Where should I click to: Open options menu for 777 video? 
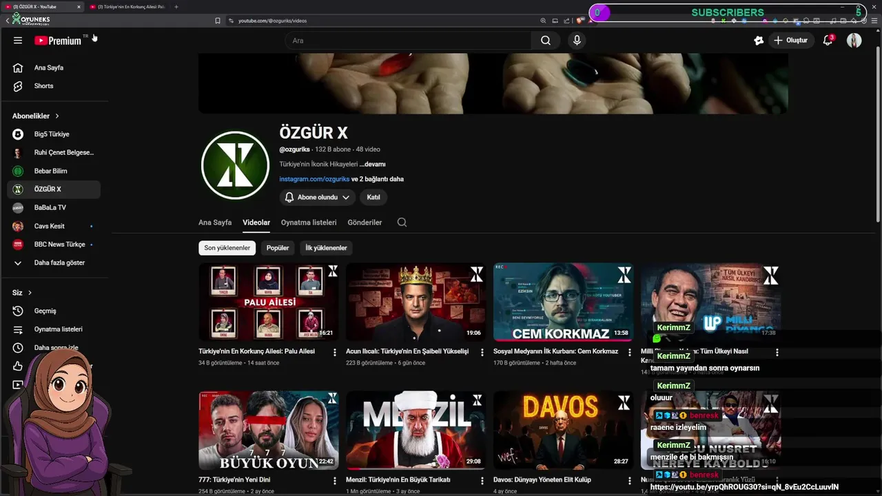pos(335,480)
